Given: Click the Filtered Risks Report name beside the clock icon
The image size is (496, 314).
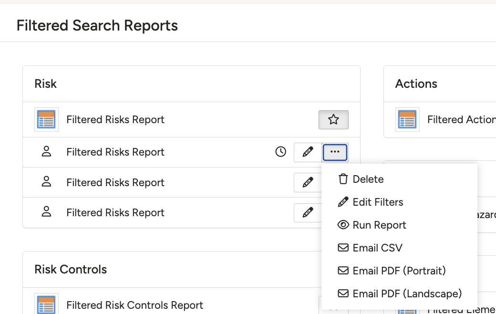Looking at the screenshot, I should [x=115, y=152].
